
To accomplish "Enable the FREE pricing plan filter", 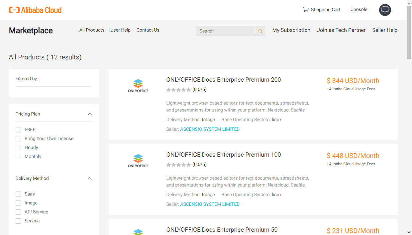I will (x=18, y=129).
